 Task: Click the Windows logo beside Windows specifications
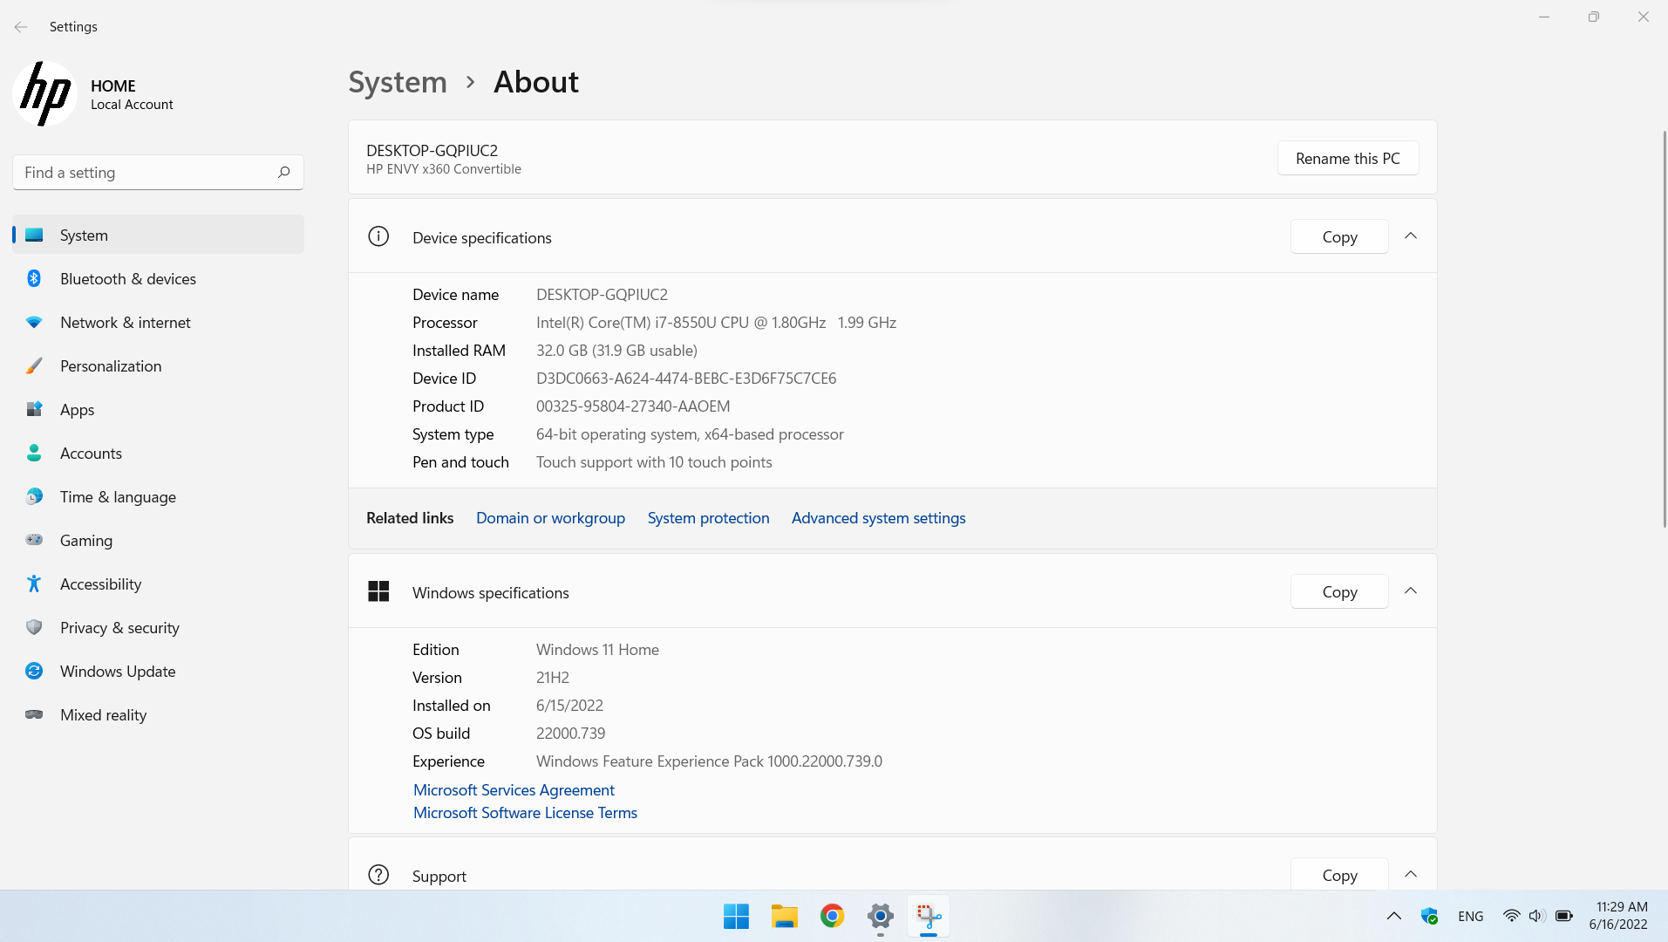coord(378,591)
